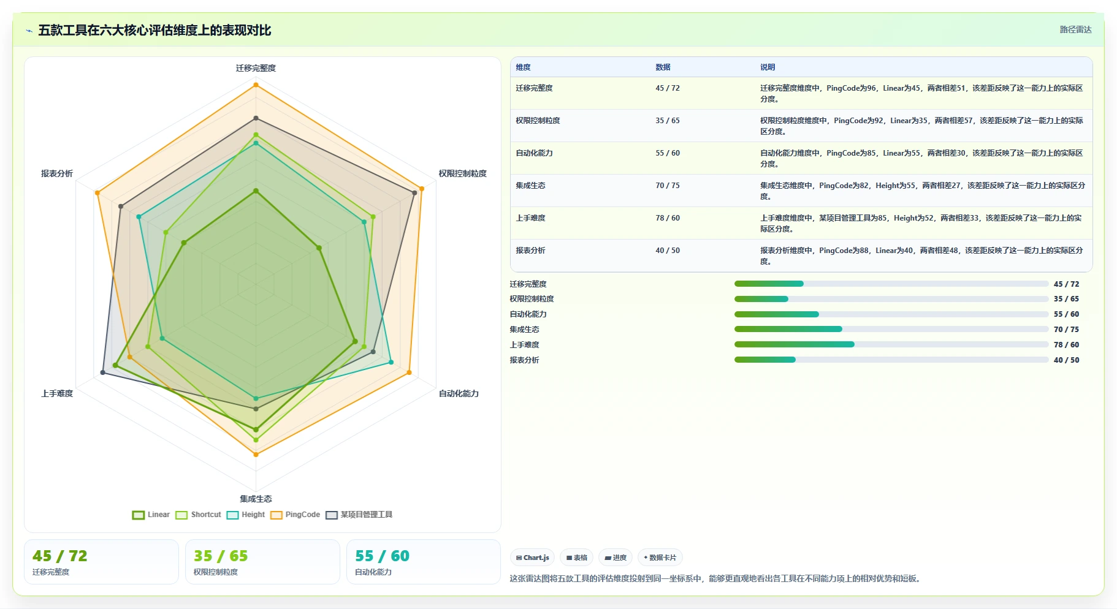Screen dimensions: 1117x609
Task: Click table value 78 / 60
Action: click(668, 218)
